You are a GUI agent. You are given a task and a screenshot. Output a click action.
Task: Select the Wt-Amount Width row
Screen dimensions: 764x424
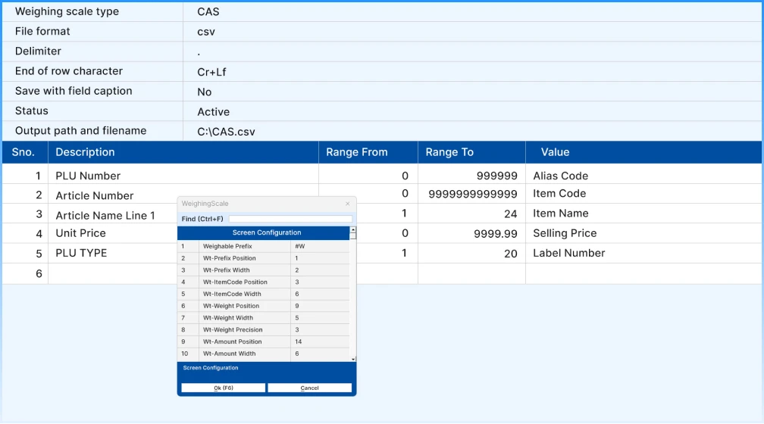pos(264,354)
